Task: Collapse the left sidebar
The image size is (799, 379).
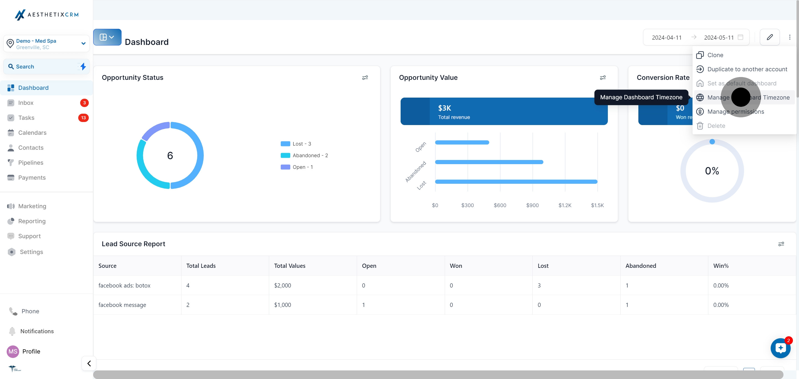Action: [89, 363]
